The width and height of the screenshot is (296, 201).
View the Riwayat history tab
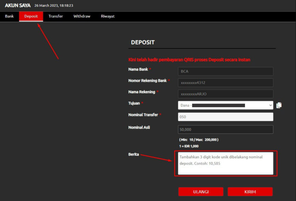[x=108, y=16]
